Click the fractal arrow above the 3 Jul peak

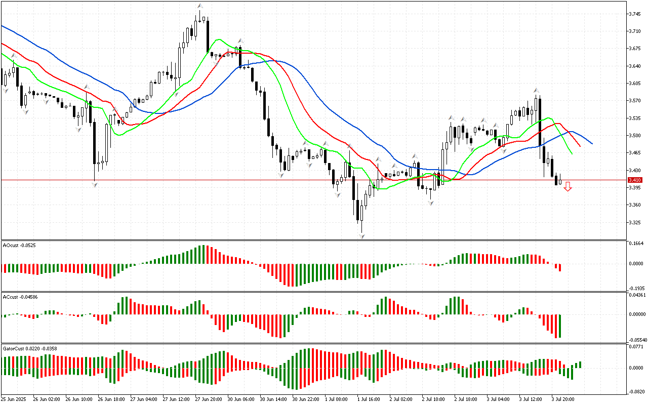pos(536,91)
